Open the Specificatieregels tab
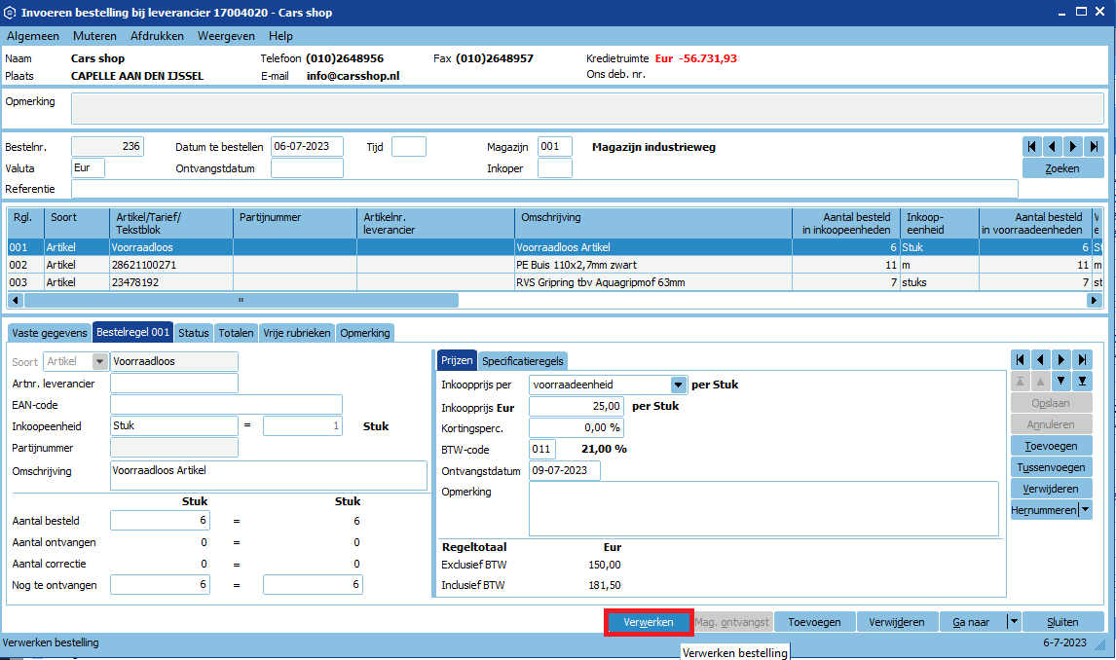Viewport: 1116px width, 660px height. point(522,361)
